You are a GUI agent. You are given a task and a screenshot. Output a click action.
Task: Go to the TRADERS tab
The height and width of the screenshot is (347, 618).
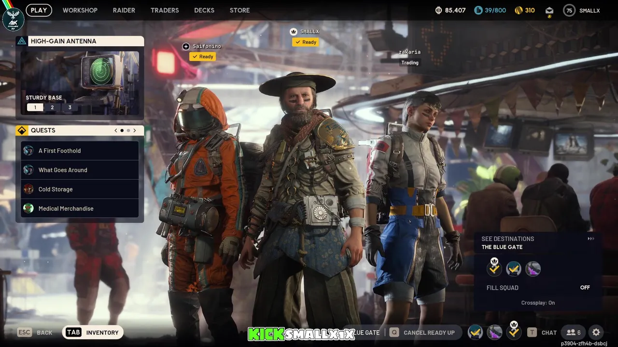point(165,10)
